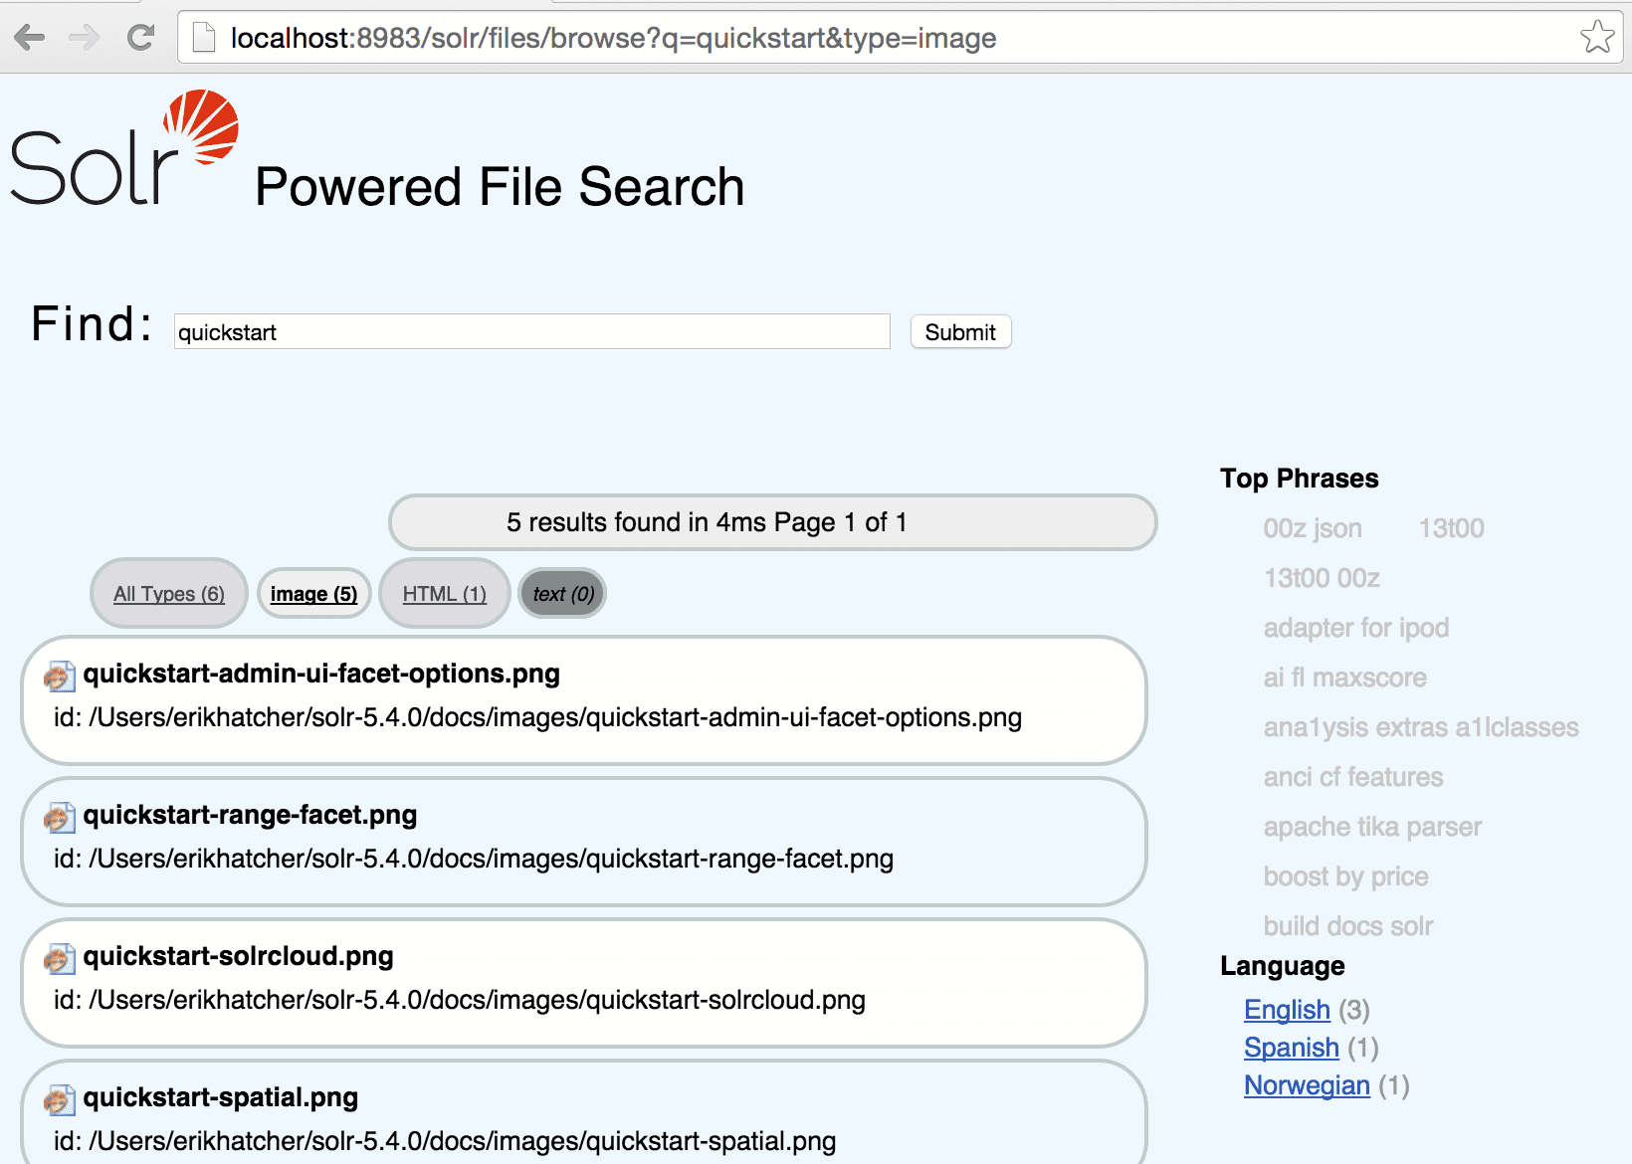
Task: Submit the quickstart search
Action: click(960, 332)
